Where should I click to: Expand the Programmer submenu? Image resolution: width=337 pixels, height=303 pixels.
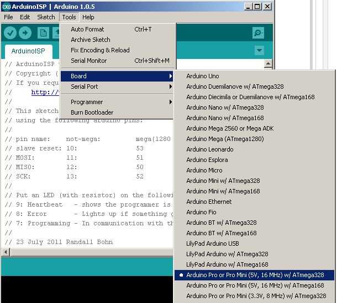(117, 102)
